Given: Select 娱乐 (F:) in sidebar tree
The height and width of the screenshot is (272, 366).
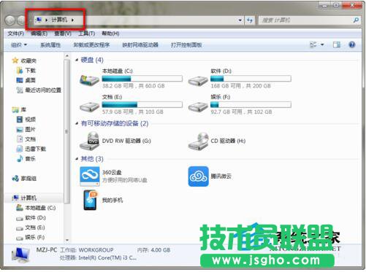Looking at the screenshot, I should [31, 237].
